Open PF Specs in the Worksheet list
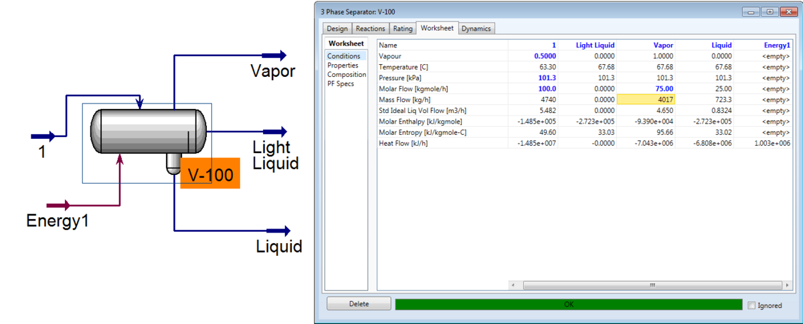Screen dimensions: 803x324 tap(341, 84)
